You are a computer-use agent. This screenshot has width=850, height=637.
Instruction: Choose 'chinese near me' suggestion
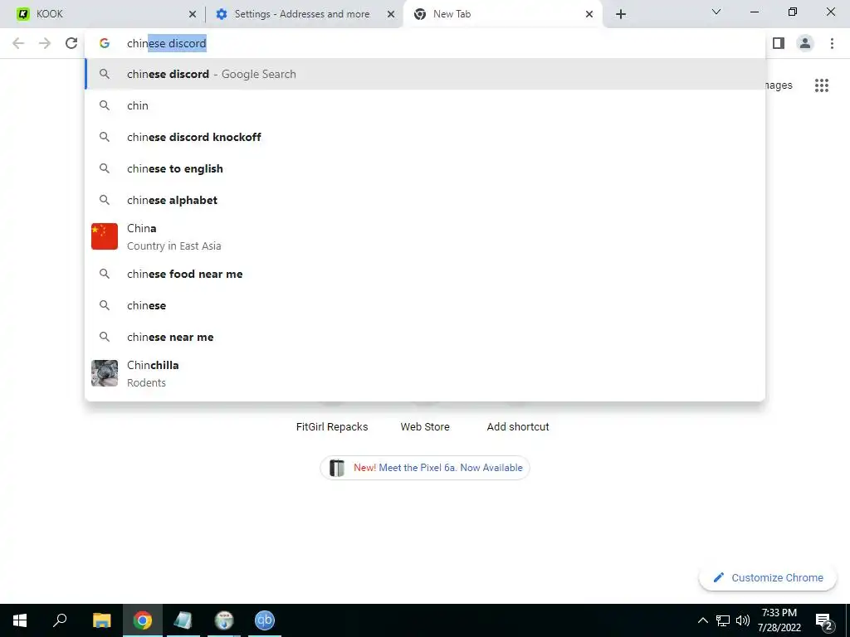(x=425, y=337)
